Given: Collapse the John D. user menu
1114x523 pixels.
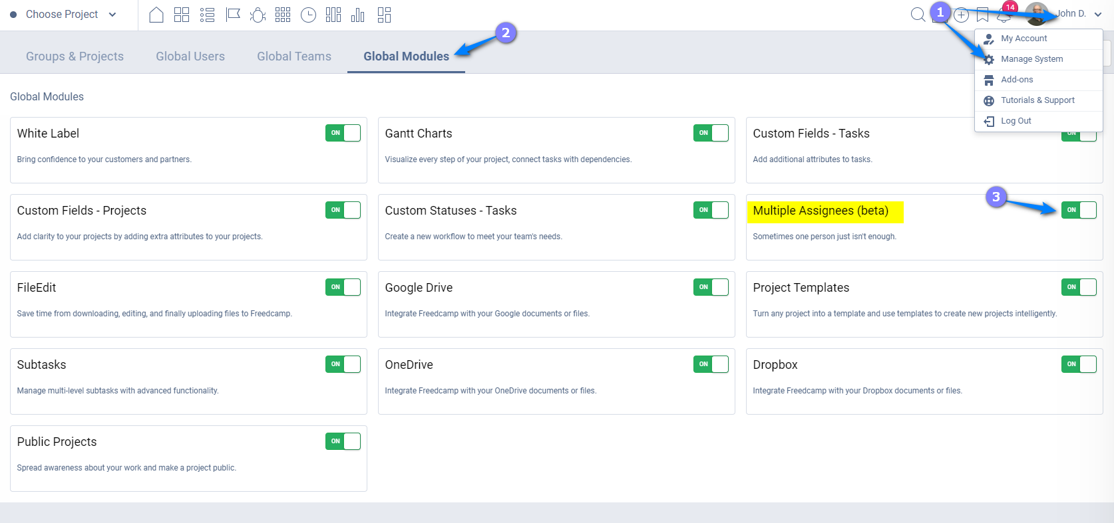Looking at the screenshot, I should coord(1097,14).
